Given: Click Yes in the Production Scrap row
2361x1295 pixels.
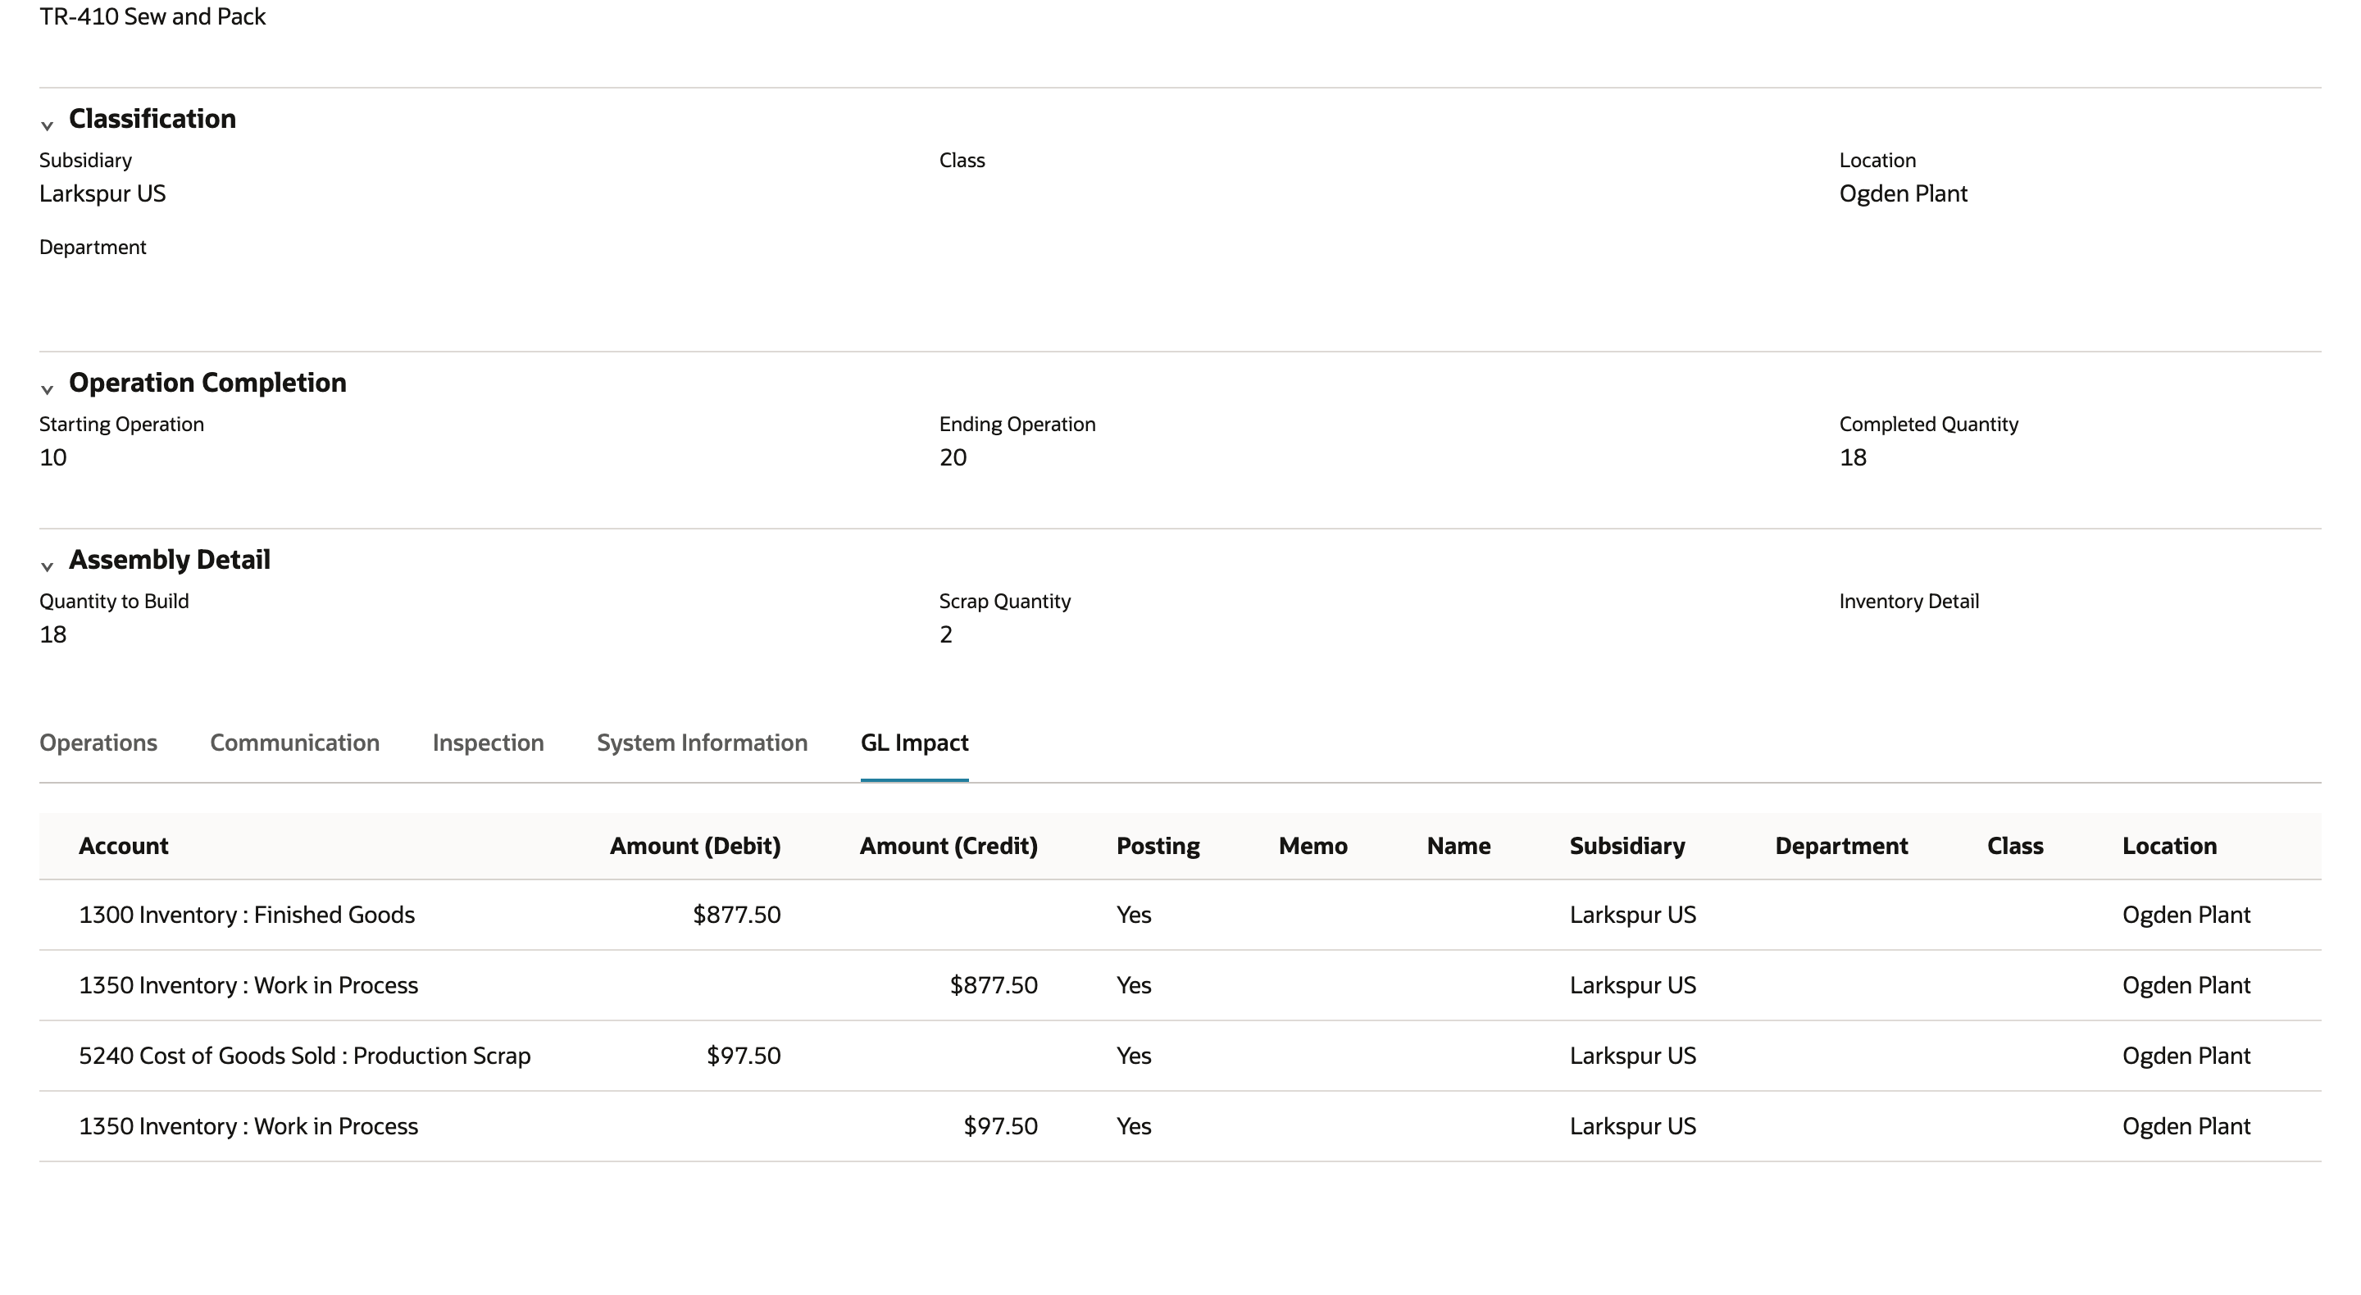Looking at the screenshot, I should pyautogui.click(x=1134, y=1056).
